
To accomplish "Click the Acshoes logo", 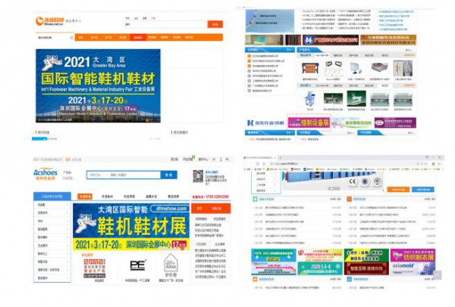I will [x=45, y=174].
